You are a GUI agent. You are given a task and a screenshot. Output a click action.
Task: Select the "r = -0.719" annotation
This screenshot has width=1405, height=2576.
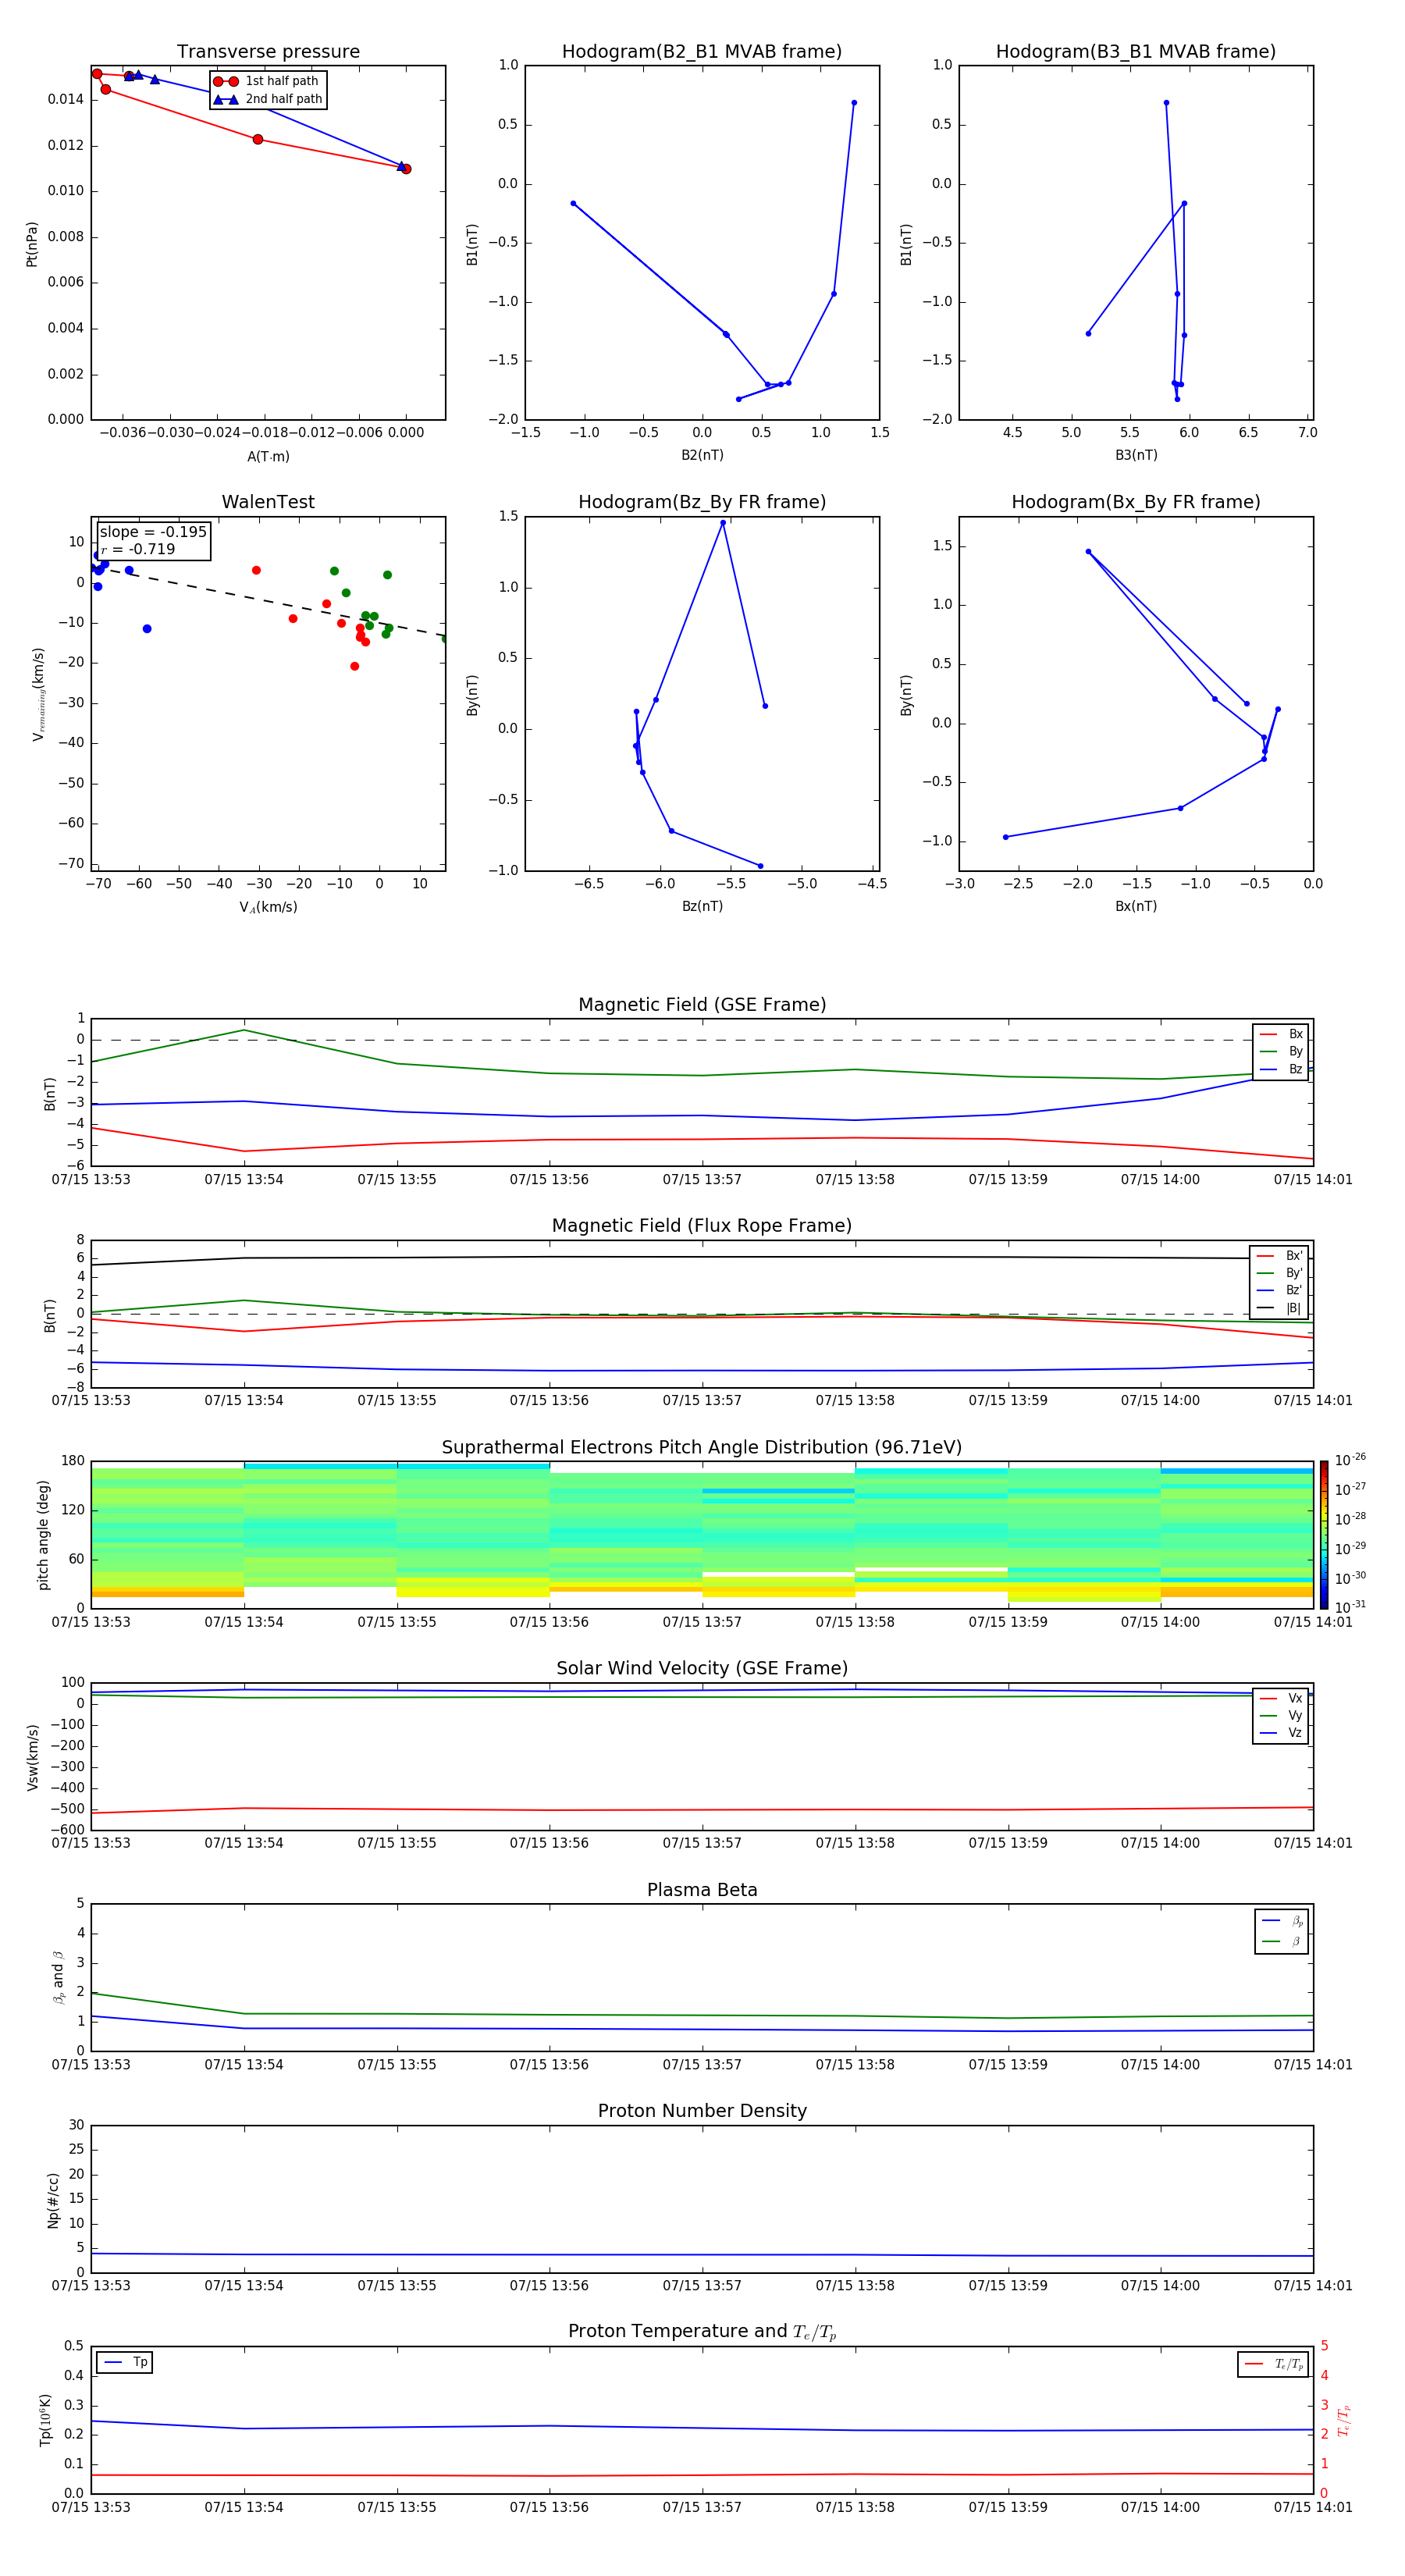(x=137, y=549)
